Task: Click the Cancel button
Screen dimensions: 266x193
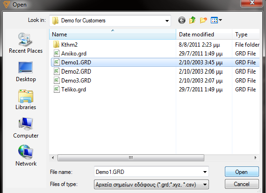Action: (242, 184)
